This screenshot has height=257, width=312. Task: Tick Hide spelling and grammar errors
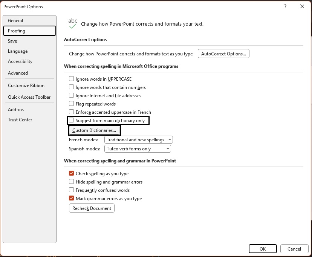tap(71, 182)
